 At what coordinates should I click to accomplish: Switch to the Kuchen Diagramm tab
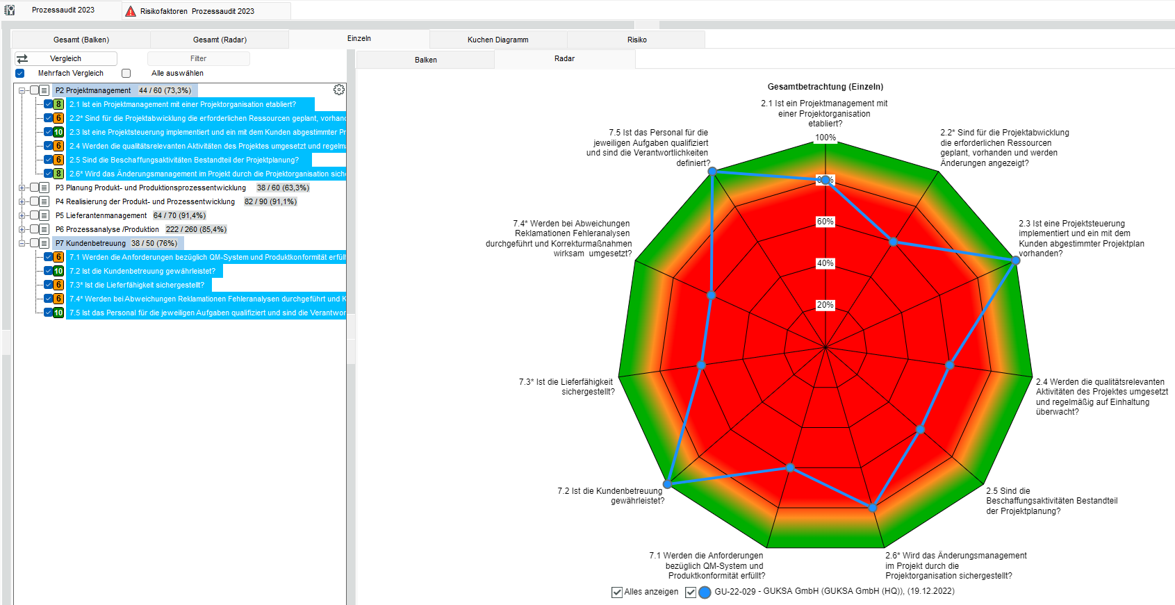[498, 40]
